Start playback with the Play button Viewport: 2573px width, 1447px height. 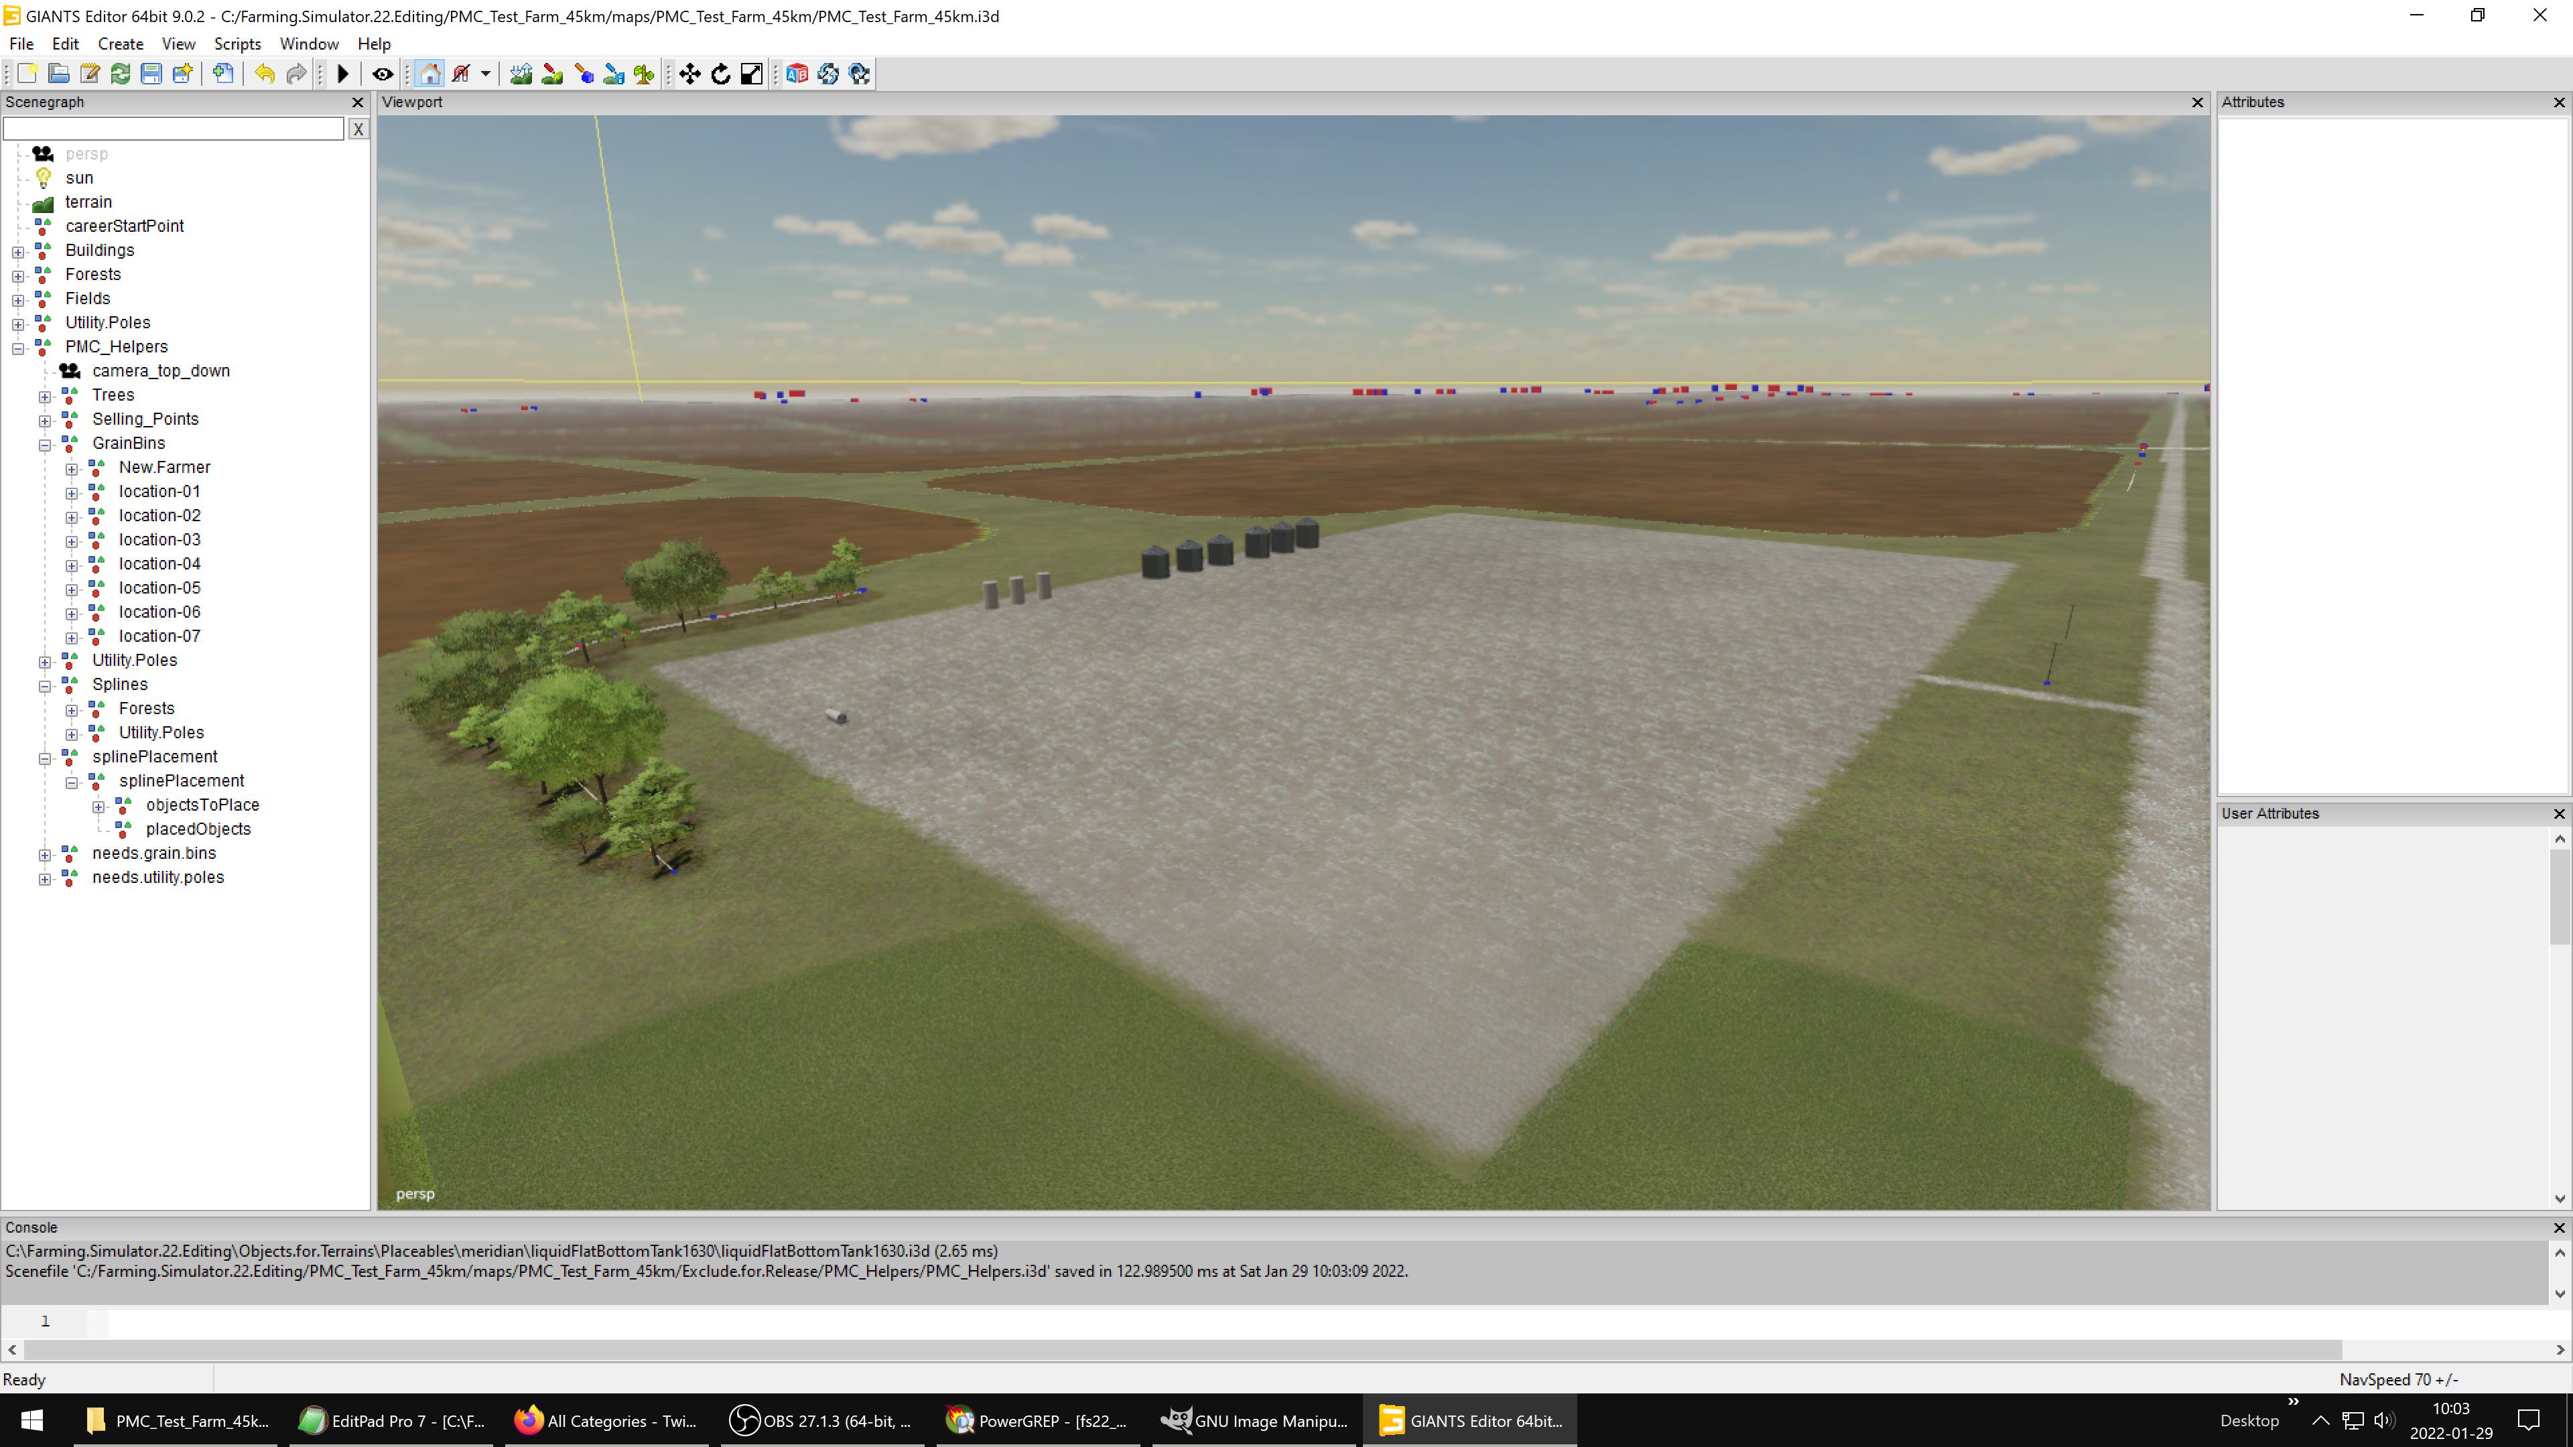pyautogui.click(x=342, y=74)
